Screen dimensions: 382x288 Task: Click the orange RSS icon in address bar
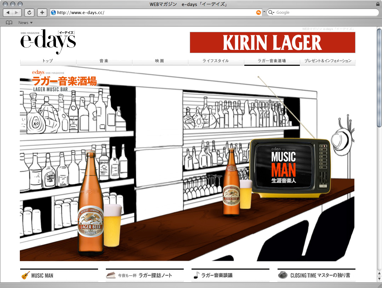click(x=258, y=12)
